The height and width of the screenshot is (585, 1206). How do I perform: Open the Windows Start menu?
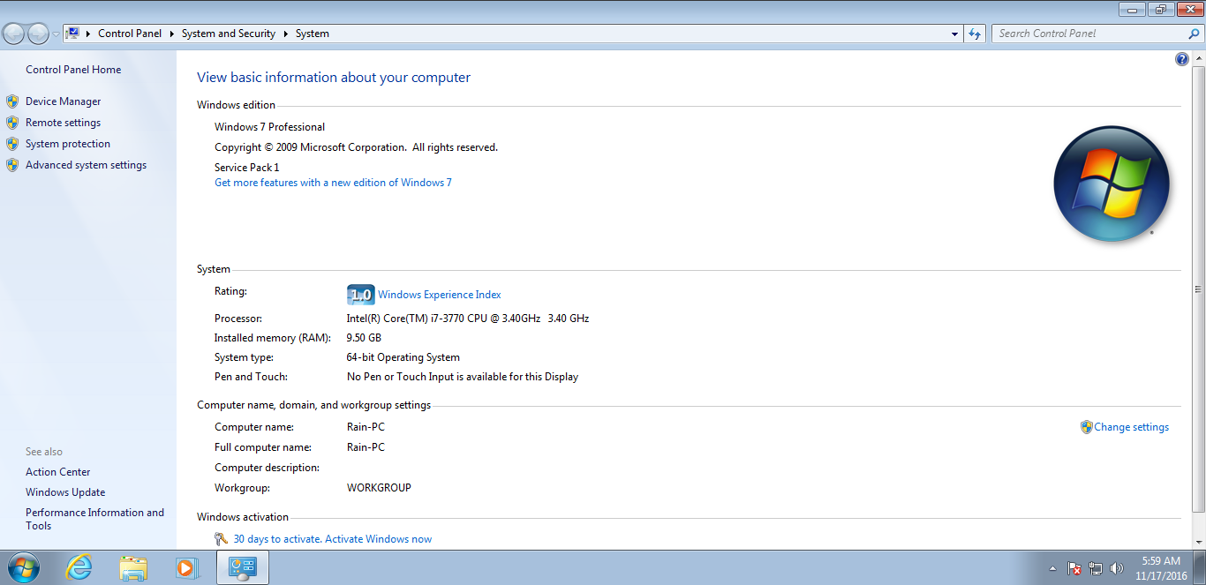click(x=23, y=567)
